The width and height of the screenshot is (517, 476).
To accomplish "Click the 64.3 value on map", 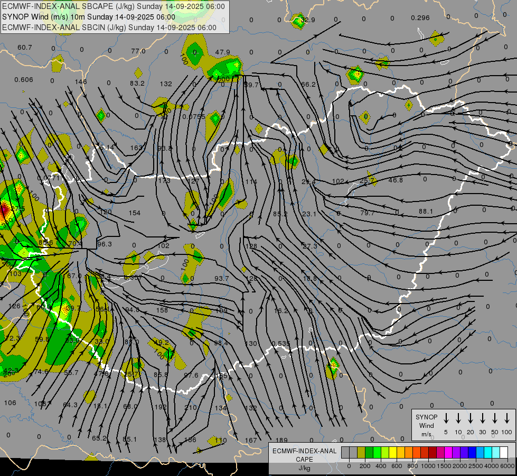I will tap(70, 405).
